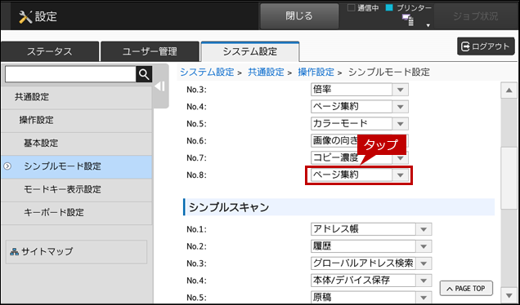This screenshot has width=520, height=305.
Task: Click the vertical scrollbar thumb
Action: coord(509,178)
